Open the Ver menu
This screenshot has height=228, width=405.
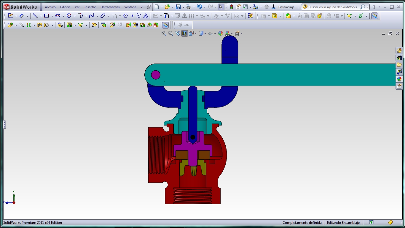(77, 7)
